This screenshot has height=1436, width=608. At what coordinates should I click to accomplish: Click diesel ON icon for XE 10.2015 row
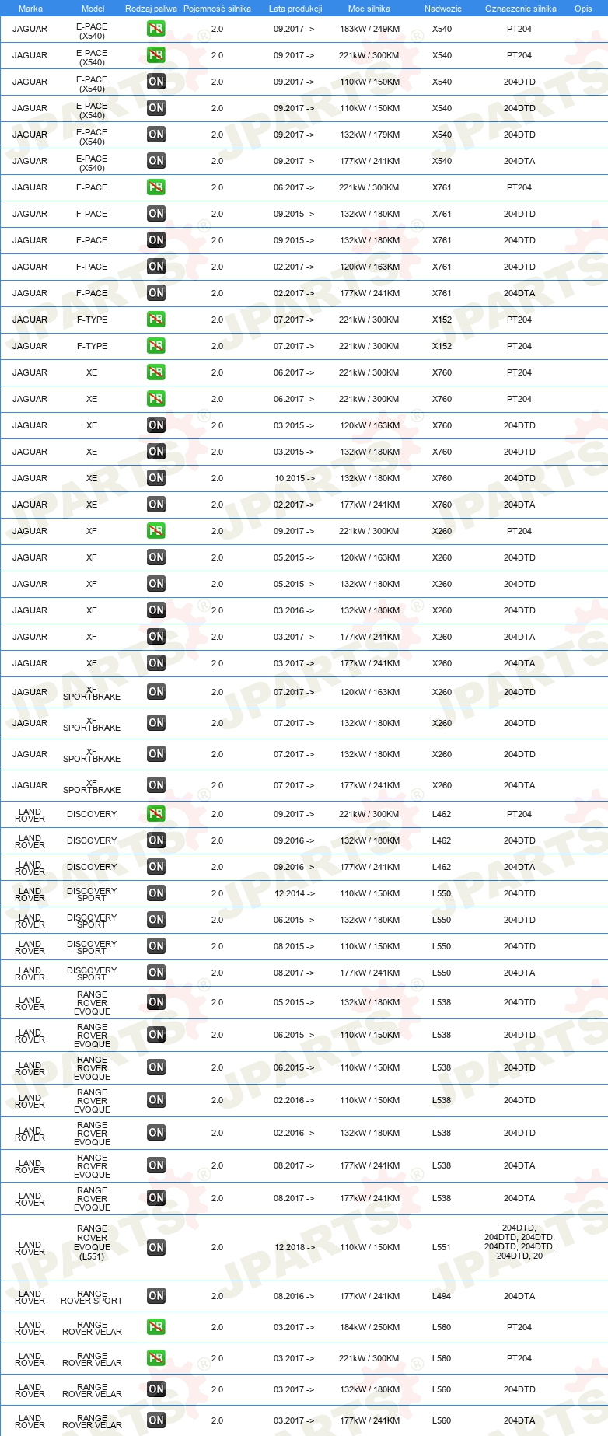tap(156, 478)
